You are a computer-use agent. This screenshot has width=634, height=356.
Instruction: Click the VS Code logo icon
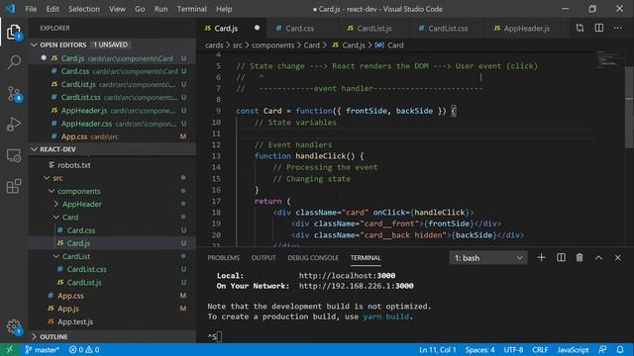10,9
